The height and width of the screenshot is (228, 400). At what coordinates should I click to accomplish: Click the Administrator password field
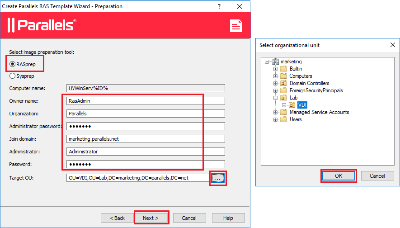[x=146, y=126]
